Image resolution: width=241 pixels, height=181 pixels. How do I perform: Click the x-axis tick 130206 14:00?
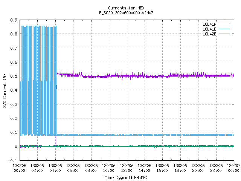pos(144,168)
